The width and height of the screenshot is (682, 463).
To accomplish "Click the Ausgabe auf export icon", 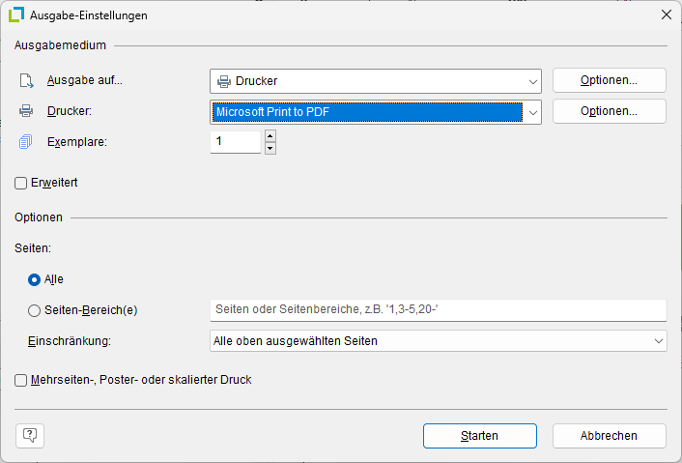I will pos(26,80).
